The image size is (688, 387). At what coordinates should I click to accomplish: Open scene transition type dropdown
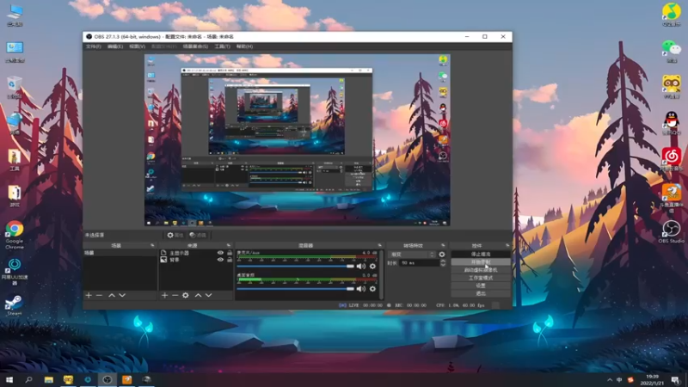click(x=412, y=254)
